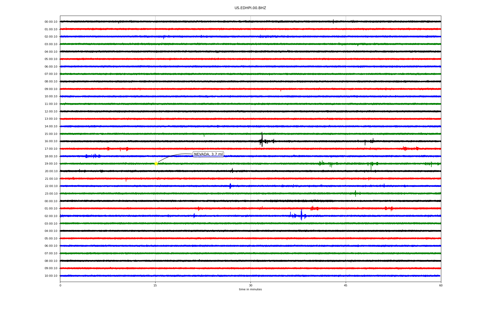Click the 23:00:10 time label
The height and width of the screenshot is (313, 501).
coord(51,194)
